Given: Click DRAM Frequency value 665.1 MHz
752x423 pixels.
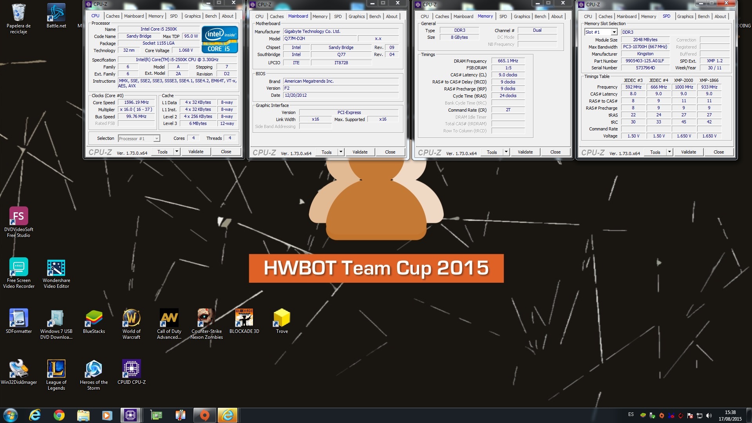Looking at the screenshot, I should tap(508, 61).
